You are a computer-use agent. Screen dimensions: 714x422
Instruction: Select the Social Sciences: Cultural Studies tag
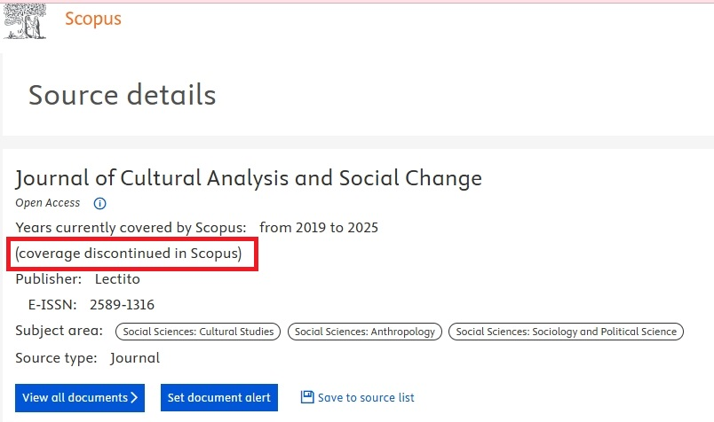[198, 332]
